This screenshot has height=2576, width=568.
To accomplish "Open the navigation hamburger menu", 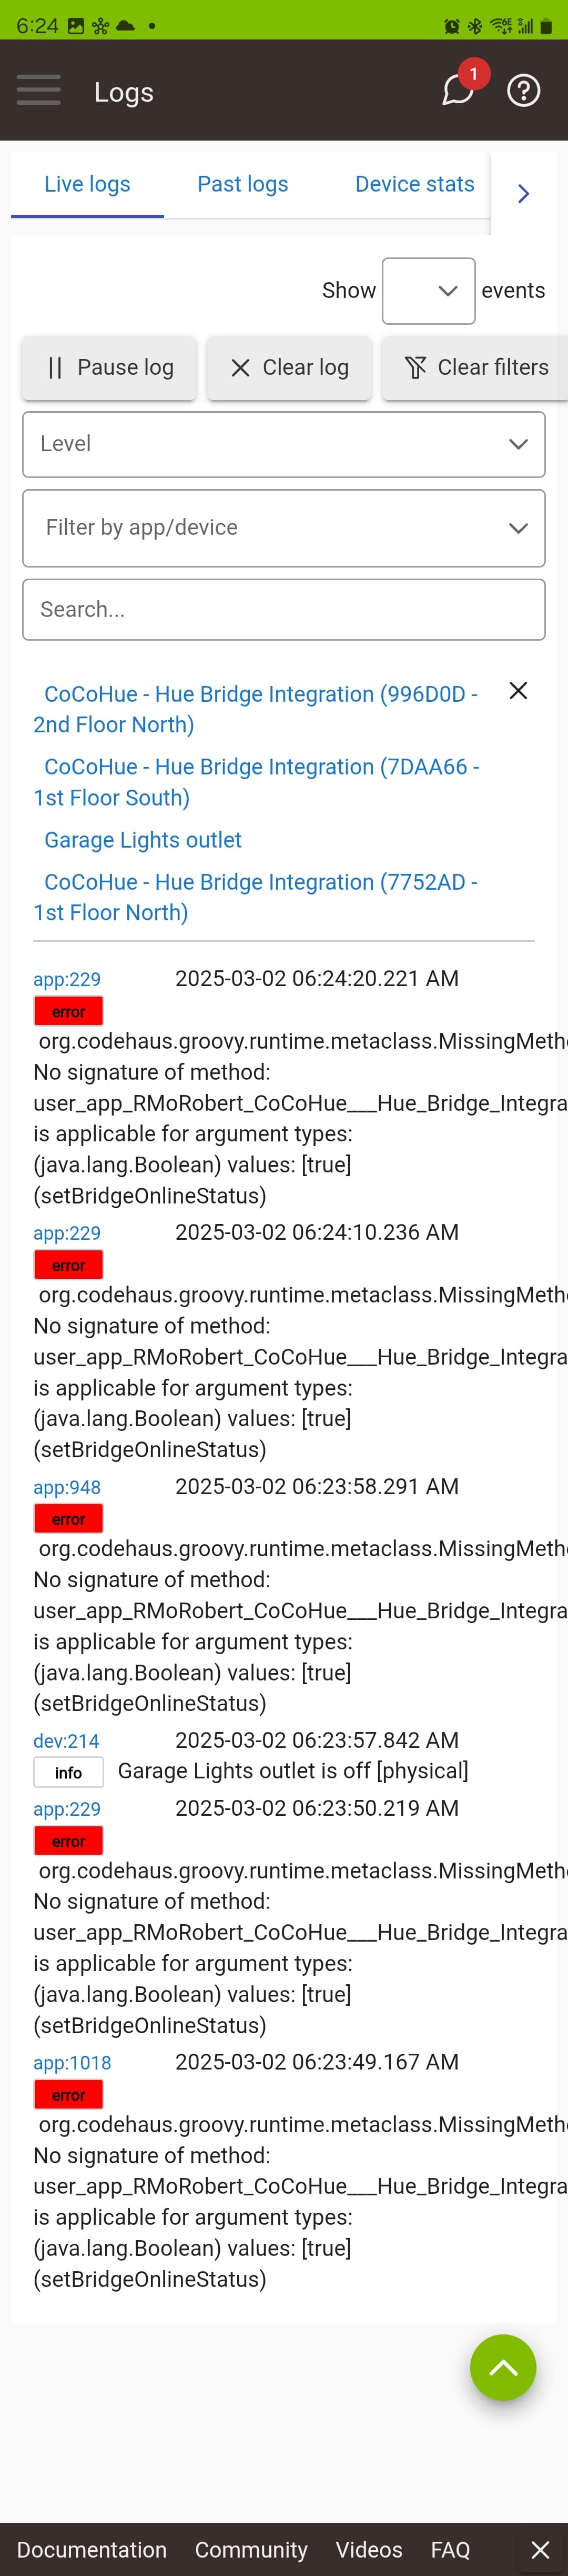I will (38, 90).
